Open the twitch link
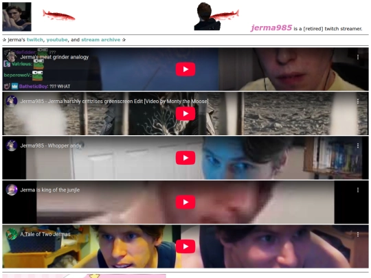Screen dimensions: 371x278 pos(35,40)
